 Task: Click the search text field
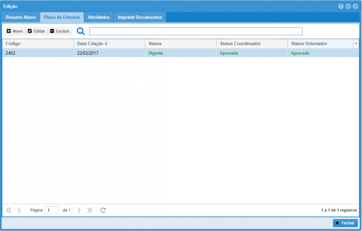(x=195, y=31)
